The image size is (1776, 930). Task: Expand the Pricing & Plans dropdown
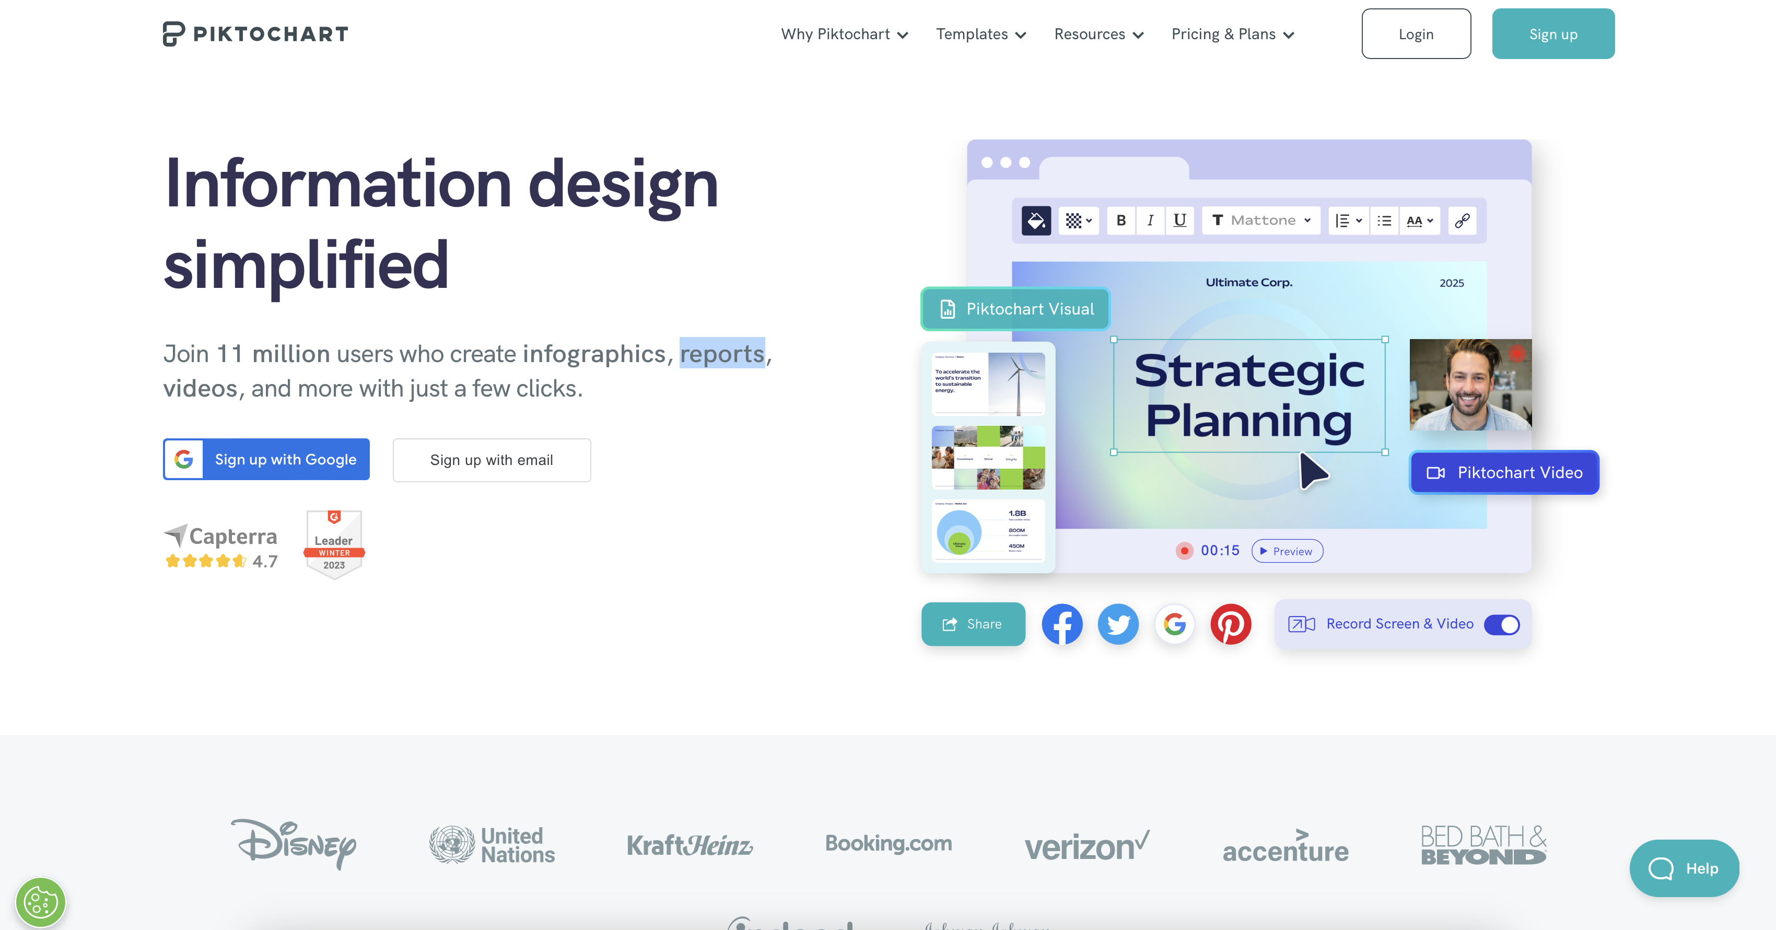(x=1233, y=34)
